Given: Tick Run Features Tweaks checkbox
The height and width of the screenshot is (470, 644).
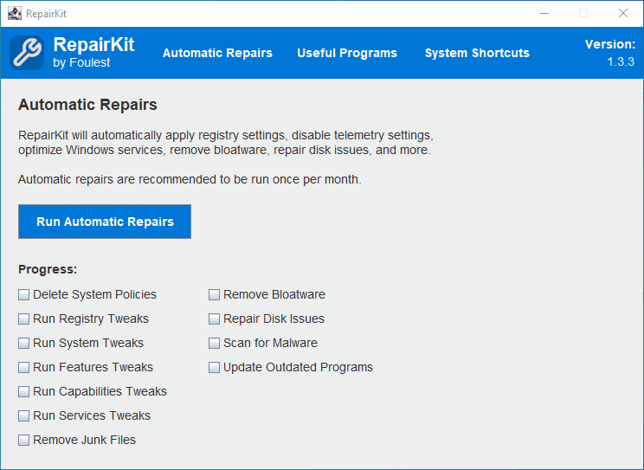Looking at the screenshot, I should pos(24,367).
